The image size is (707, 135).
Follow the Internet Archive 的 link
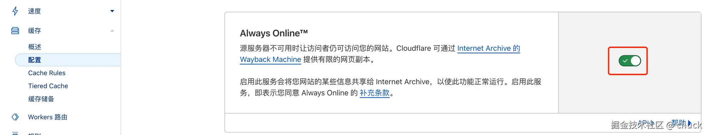pos(489,48)
